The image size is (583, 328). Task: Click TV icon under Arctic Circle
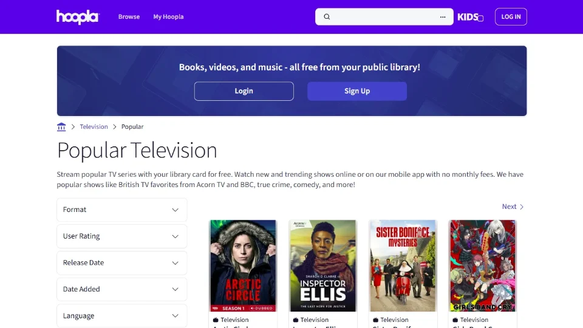[216, 320]
